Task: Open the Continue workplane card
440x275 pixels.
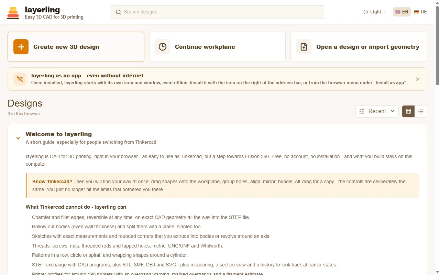Action: pos(217,47)
